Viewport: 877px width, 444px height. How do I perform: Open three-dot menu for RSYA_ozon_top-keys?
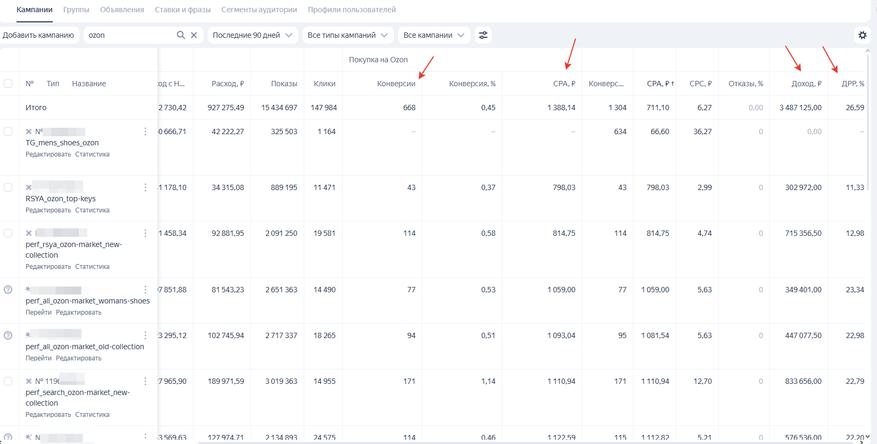[x=145, y=187]
